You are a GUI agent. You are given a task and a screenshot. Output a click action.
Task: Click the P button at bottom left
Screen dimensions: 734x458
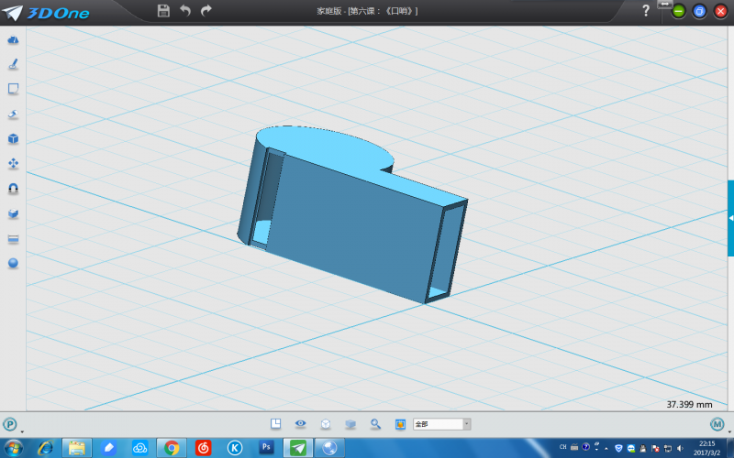(10, 424)
